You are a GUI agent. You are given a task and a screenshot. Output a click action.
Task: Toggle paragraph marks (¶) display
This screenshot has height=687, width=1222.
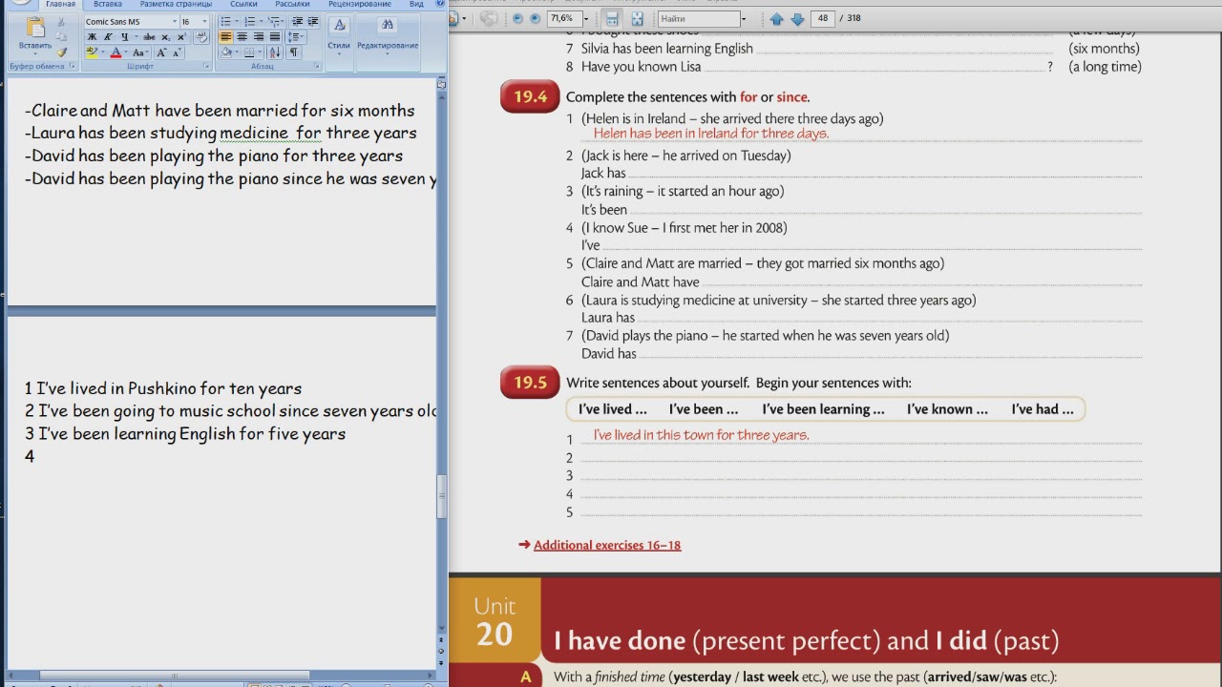click(x=294, y=52)
